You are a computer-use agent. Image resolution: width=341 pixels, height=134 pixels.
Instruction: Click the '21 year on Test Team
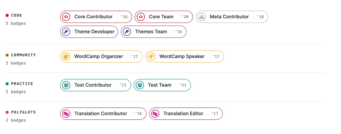pyautogui.click(x=183, y=85)
